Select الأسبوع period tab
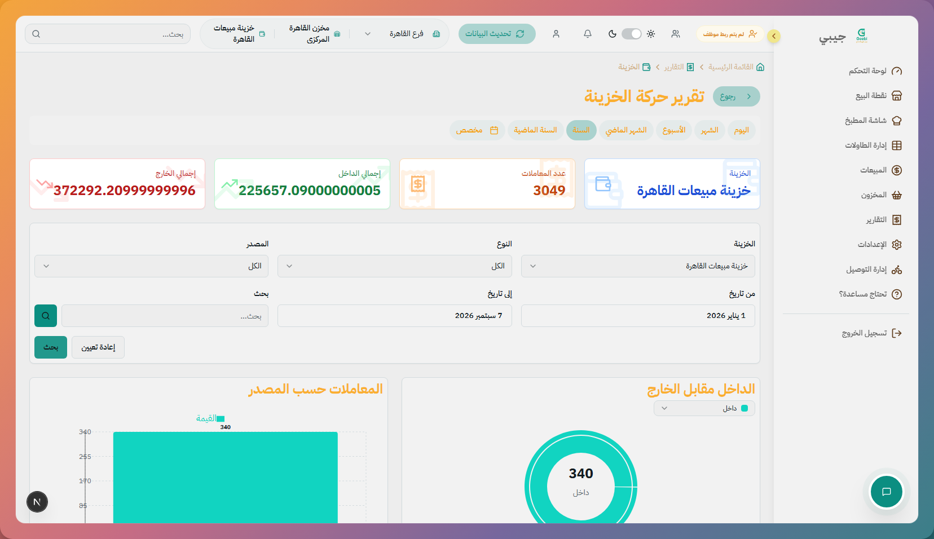This screenshot has width=934, height=539. 674,130
